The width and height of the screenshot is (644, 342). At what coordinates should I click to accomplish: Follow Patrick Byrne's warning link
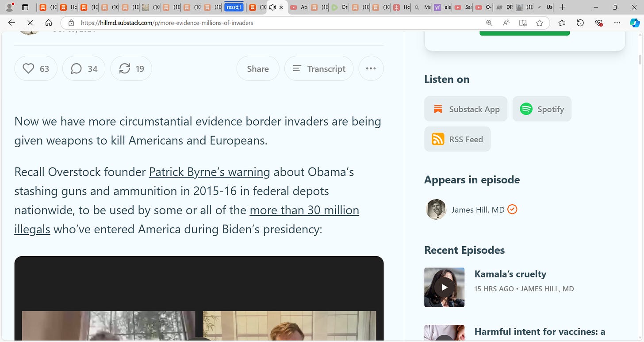point(209,172)
